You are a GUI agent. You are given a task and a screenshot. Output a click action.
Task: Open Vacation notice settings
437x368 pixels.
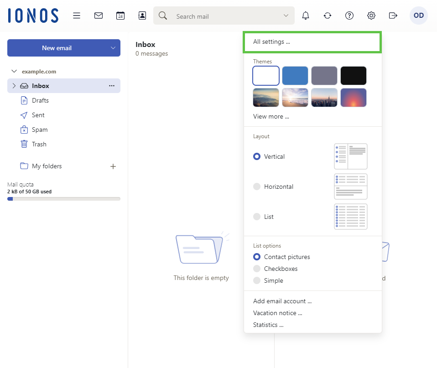click(x=277, y=313)
